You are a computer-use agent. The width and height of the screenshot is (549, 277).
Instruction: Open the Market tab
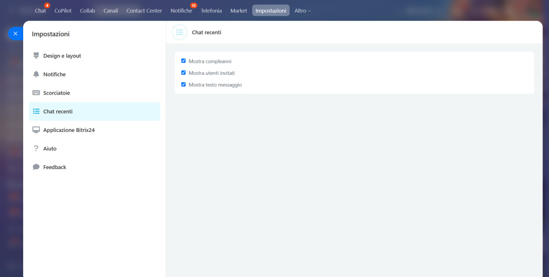point(238,11)
